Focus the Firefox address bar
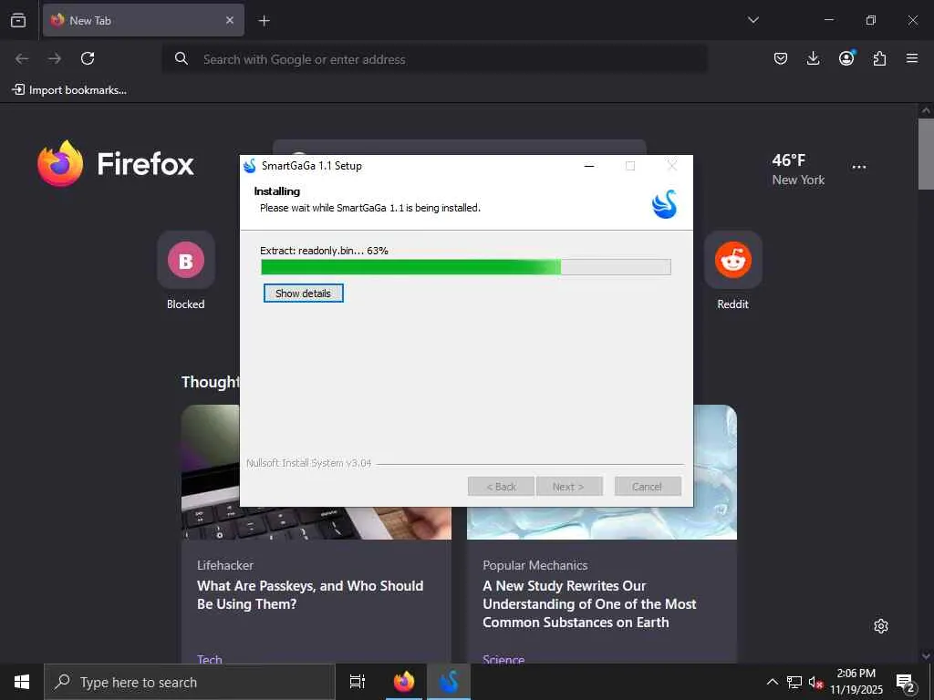Image resolution: width=934 pixels, height=700 pixels. point(435,59)
